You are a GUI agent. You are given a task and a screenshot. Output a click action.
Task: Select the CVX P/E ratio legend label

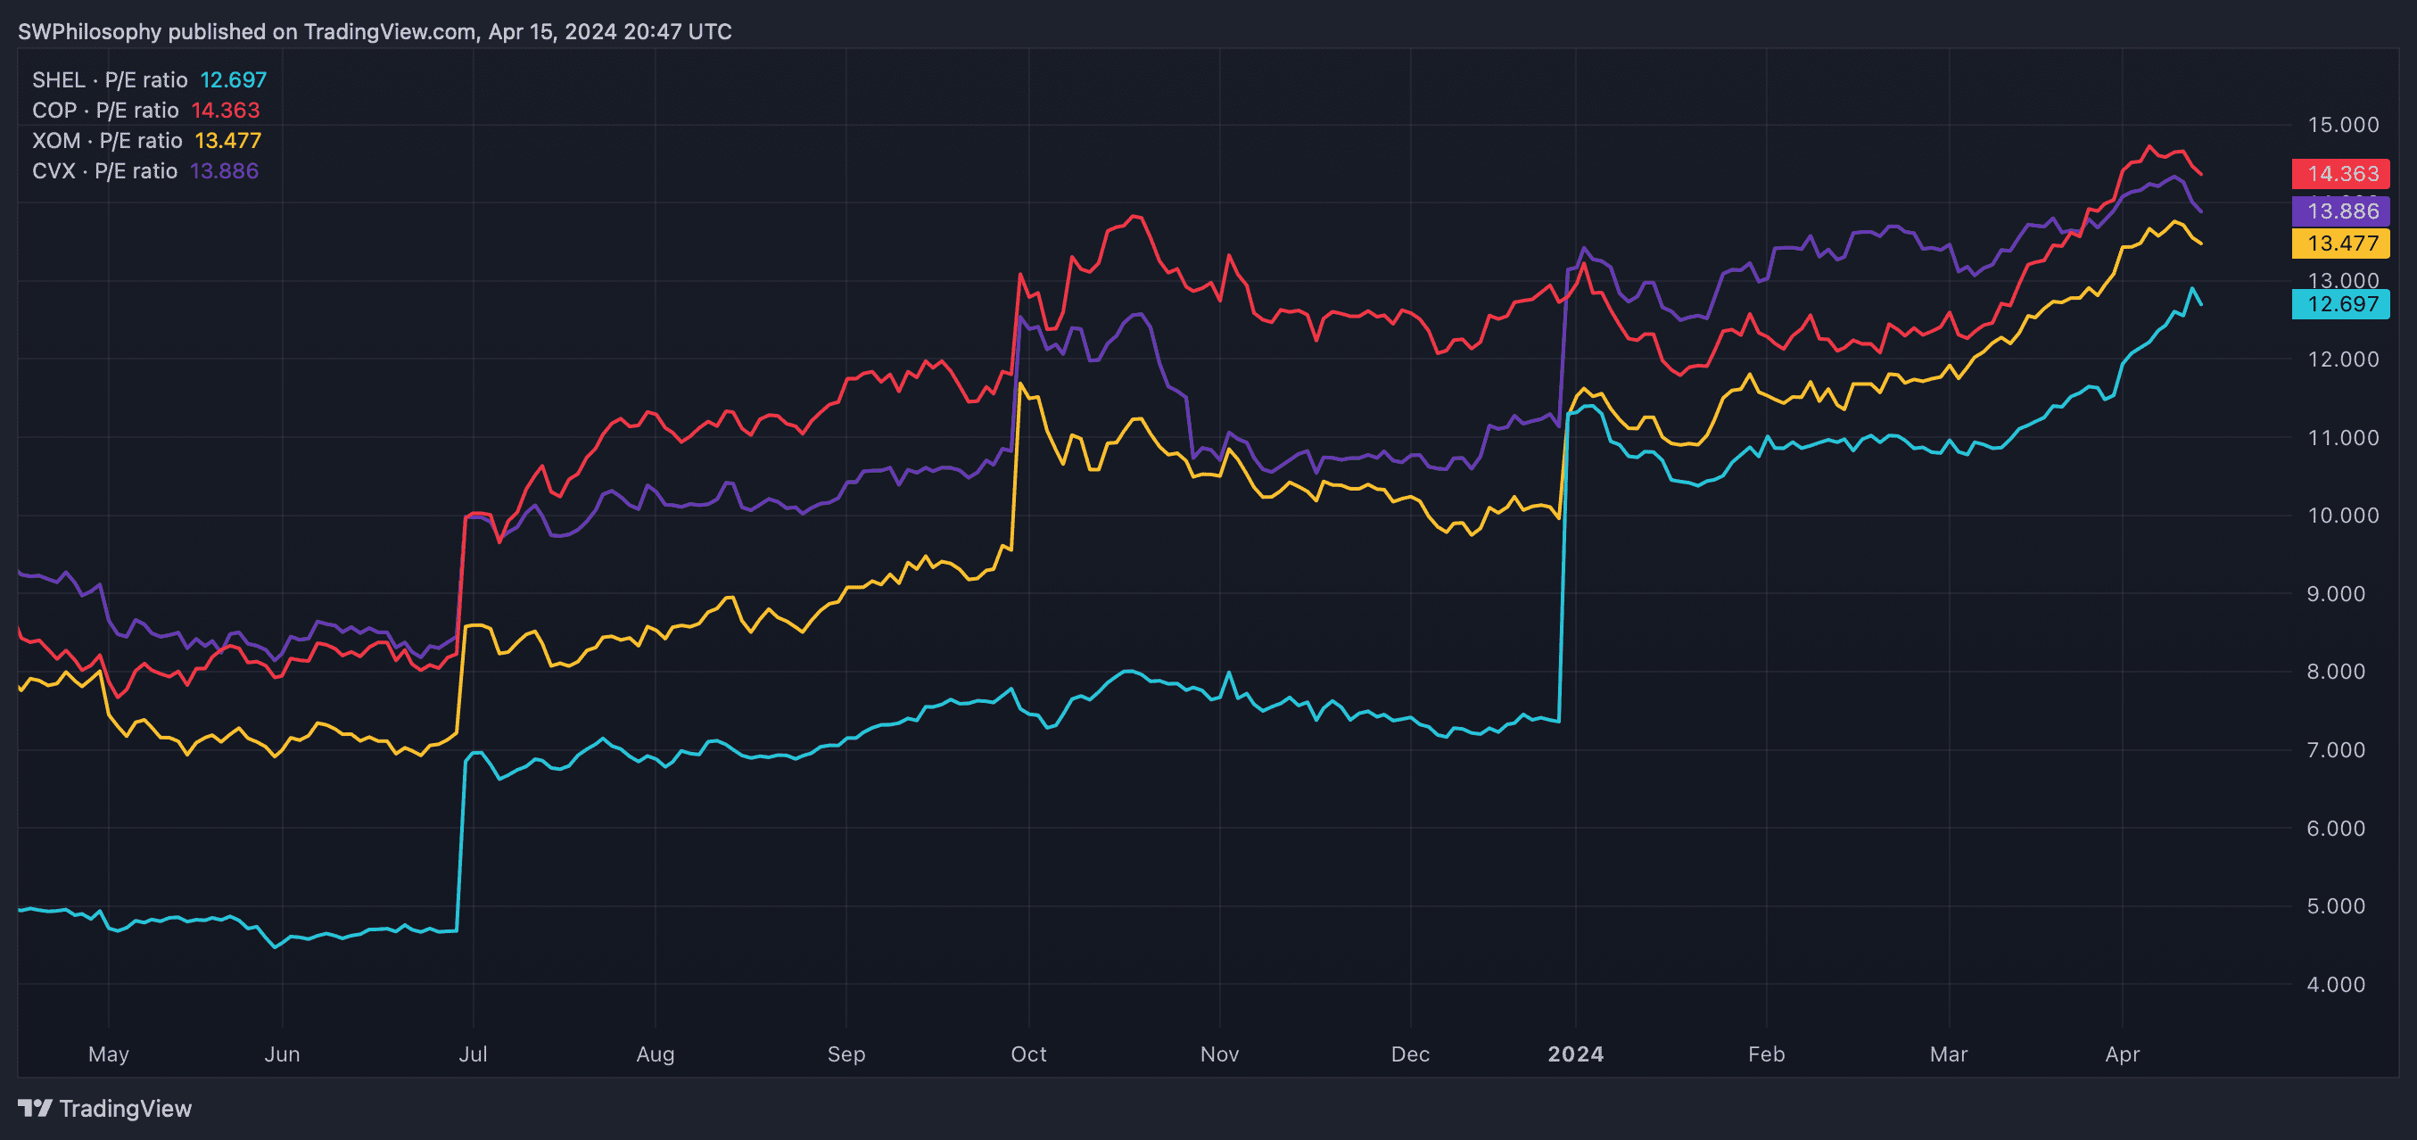pos(104,170)
